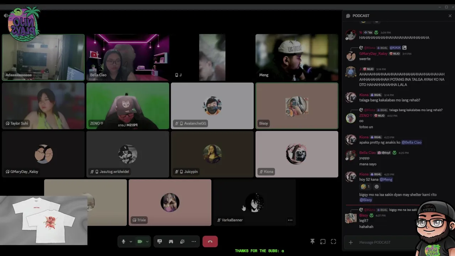Select Bella Ciao's video tile

tap(128, 58)
